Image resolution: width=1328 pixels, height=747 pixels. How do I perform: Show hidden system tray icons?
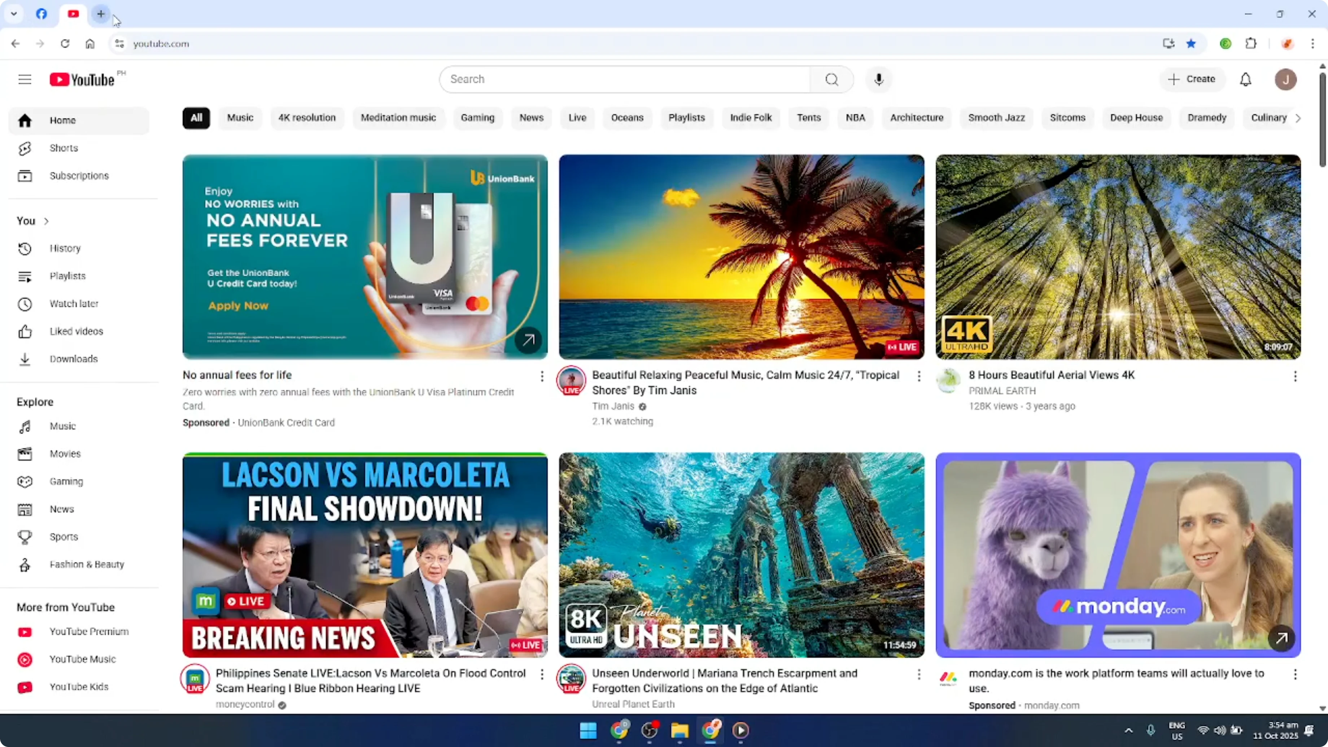pos(1128,730)
